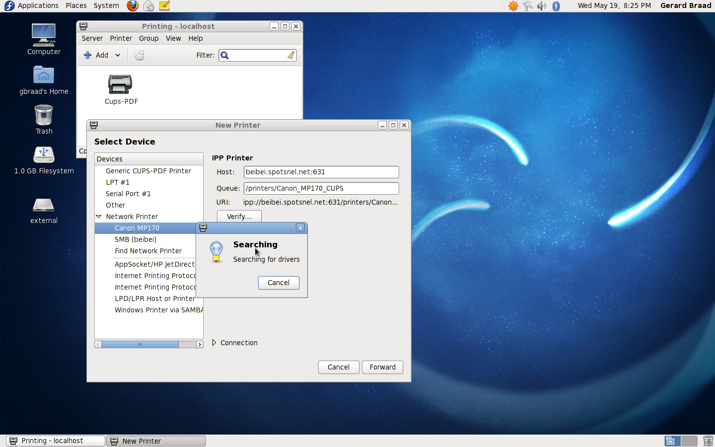This screenshot has width=715, height=447.
Task: Click the volume icon in system tray
Action: [542, 6]
